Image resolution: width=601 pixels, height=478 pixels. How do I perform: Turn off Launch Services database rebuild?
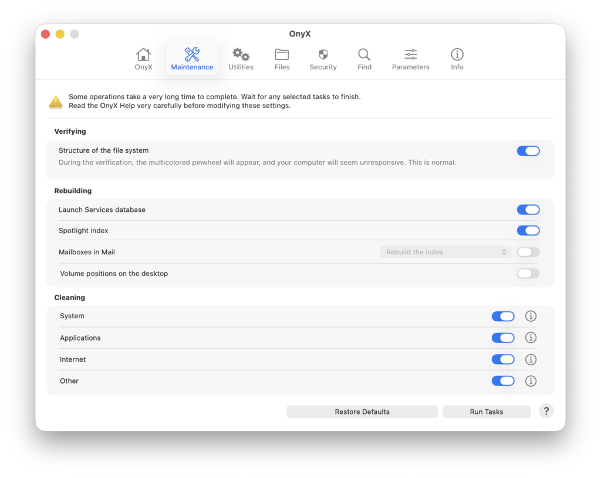(x=528, y=210)
